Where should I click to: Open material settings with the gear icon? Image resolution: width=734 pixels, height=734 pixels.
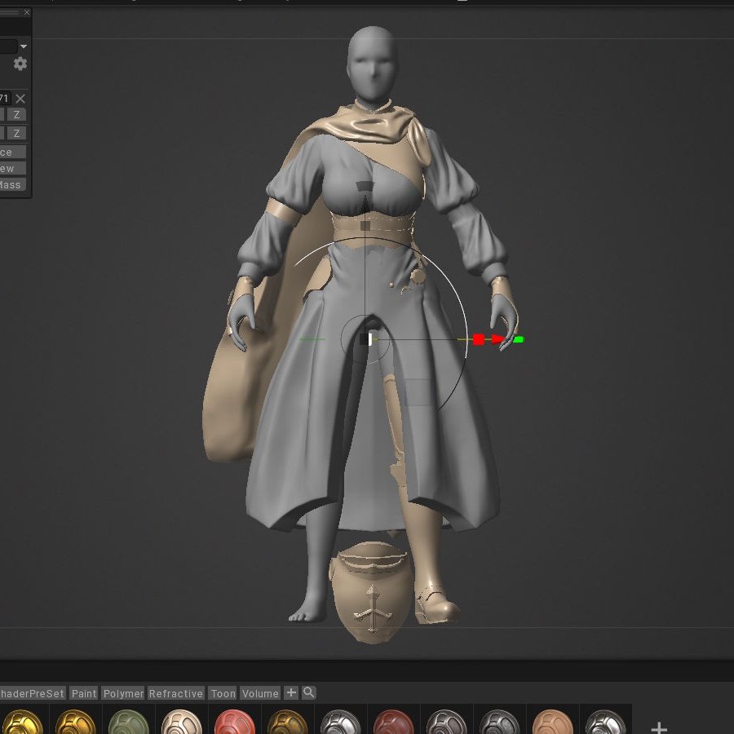[20, 63]
